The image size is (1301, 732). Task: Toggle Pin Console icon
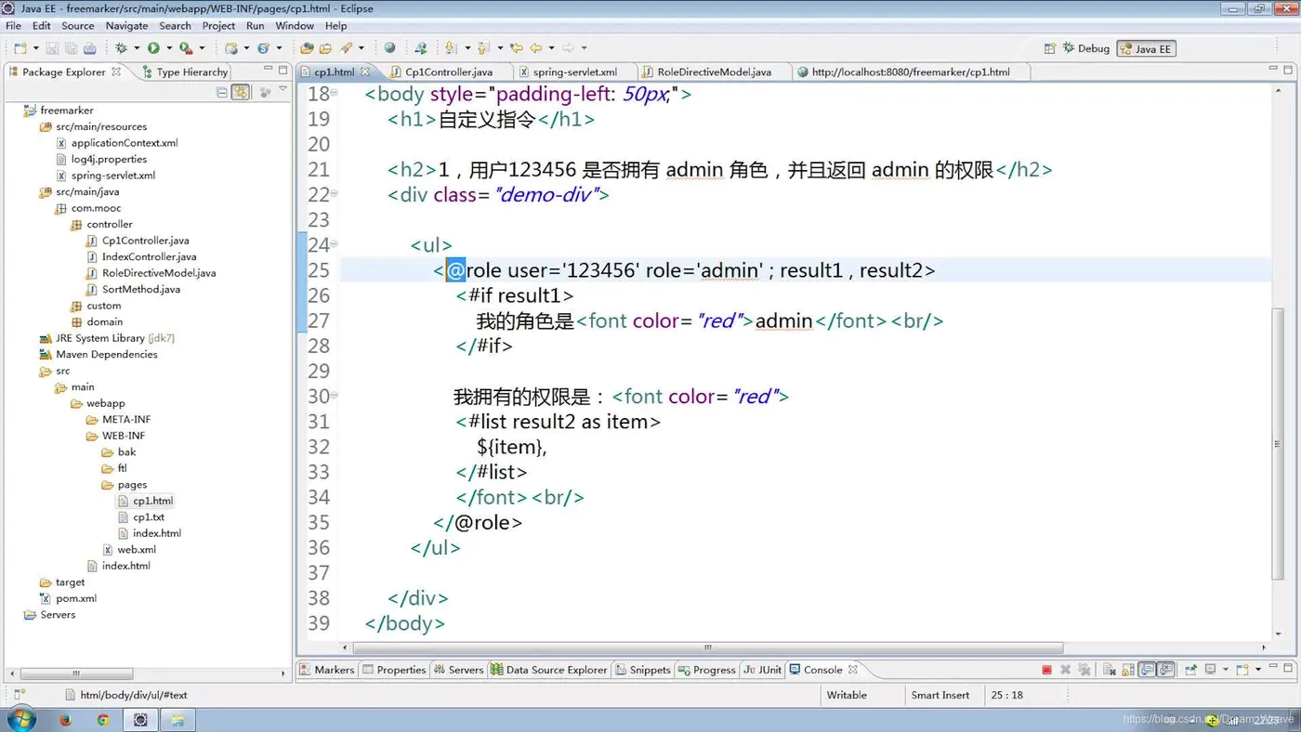(x=1191, y=670)
